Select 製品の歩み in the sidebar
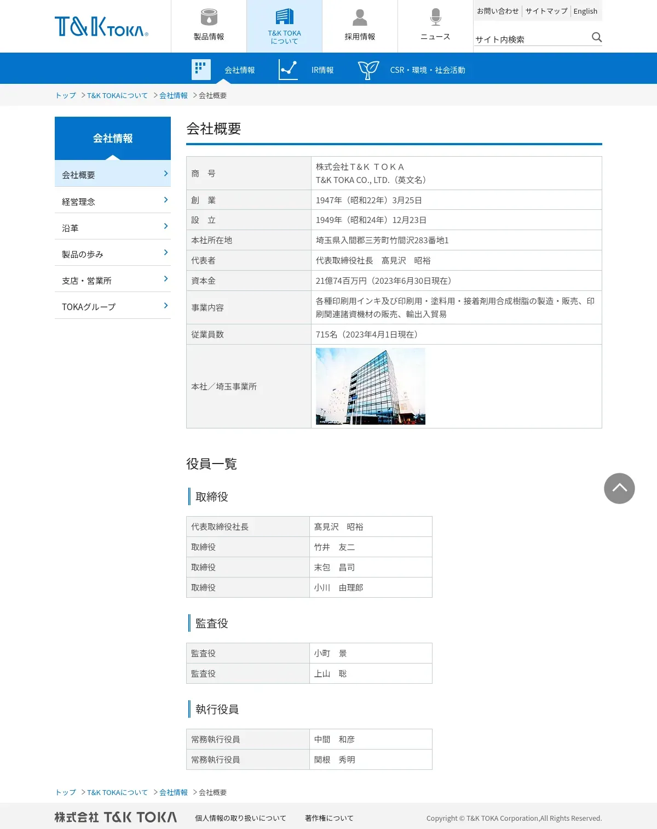Image resolution: width=657 pixels, height=829 pixels. [x=113, y=253]
